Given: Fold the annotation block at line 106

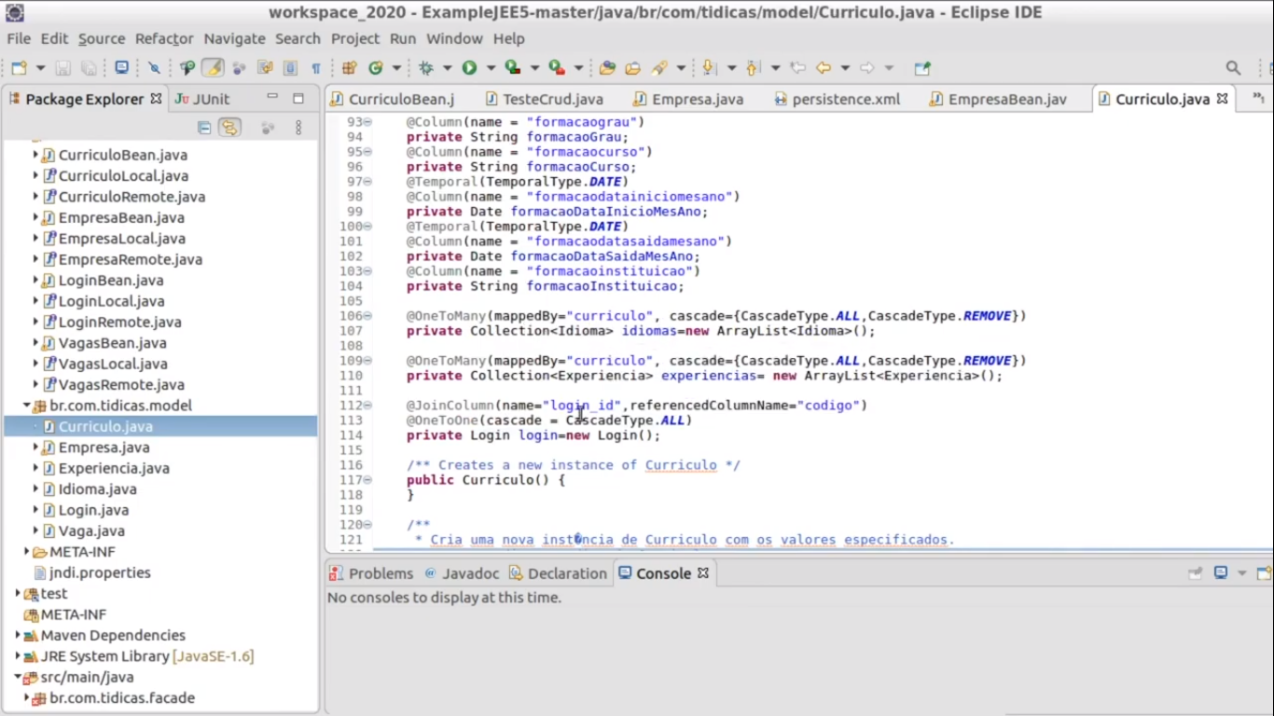Looking at the screenshot, I should [367, 316].
